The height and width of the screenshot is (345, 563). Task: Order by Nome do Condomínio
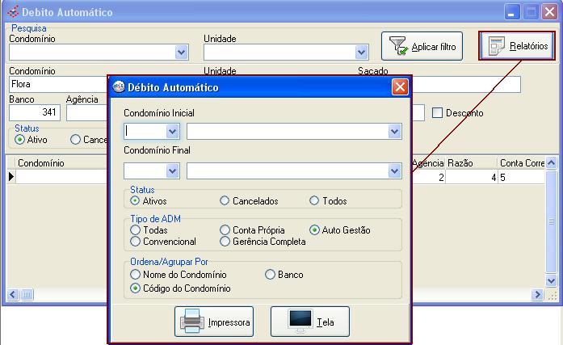(136, 275)
